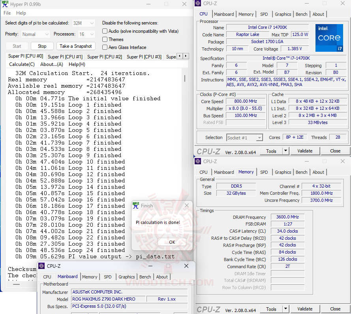This screenshot has width=351, height=314.
Task: Click the Take a Snapshot button
Action: (76, 46)
